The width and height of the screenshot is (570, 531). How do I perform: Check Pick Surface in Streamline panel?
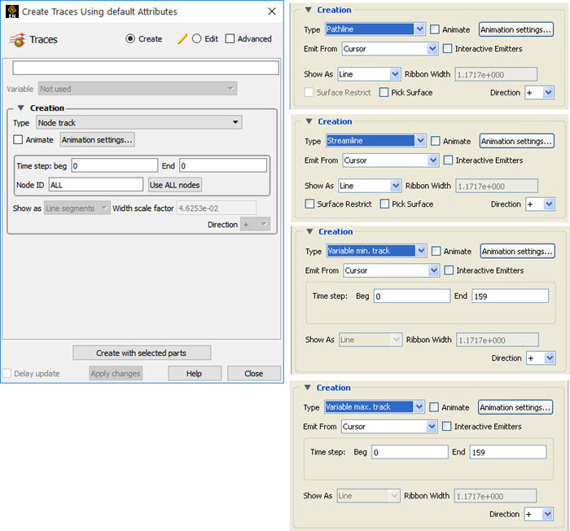point(384,204)
